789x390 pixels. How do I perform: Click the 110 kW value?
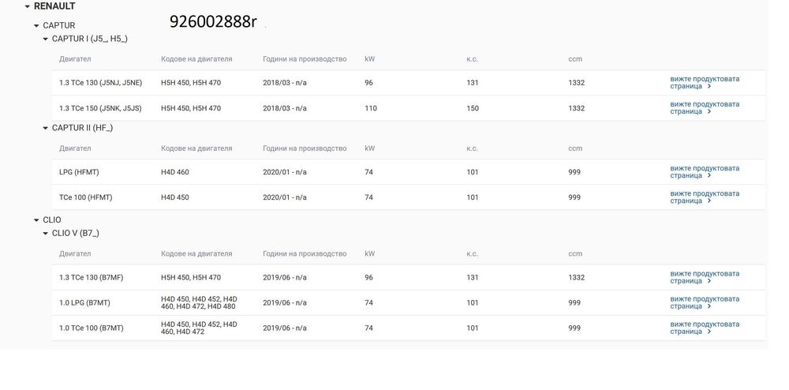pos(371,108)
